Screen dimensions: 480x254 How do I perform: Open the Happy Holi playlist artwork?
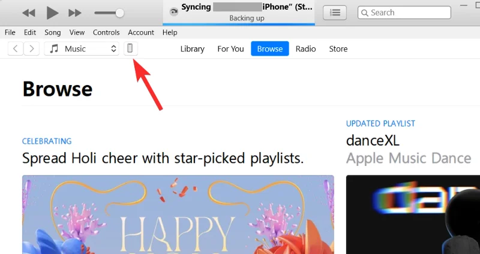coord(178,214)
